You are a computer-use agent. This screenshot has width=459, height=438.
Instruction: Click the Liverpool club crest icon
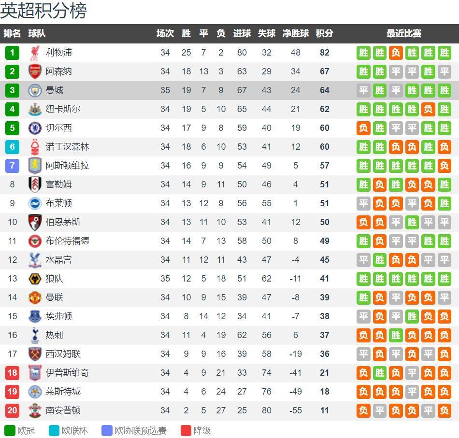point(35,53)
